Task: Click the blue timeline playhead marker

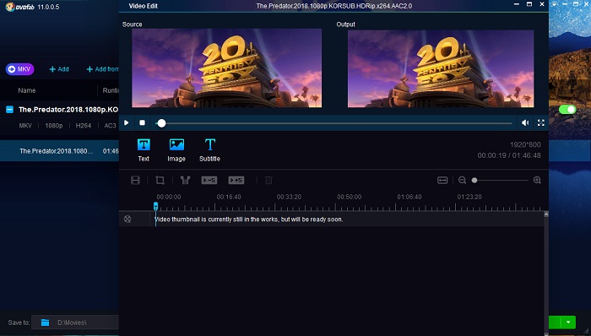Action: tap(155, 206)
